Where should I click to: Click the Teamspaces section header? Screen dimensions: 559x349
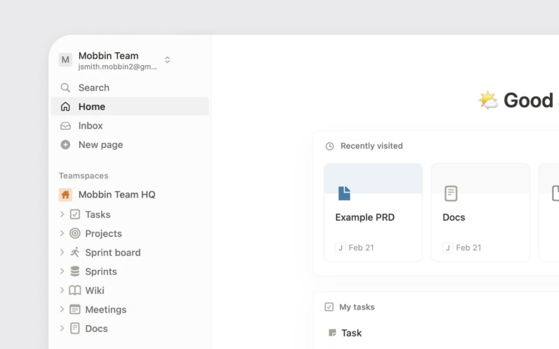pyautogui.click(x=83, y=176)
